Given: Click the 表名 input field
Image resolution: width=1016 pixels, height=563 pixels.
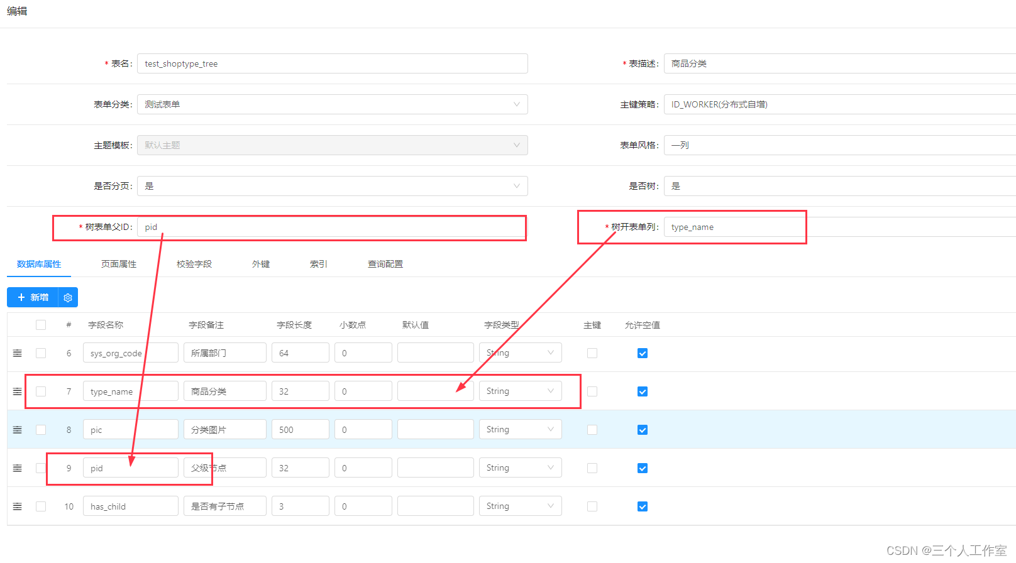Looking at the screenshot, I should 333,63.
